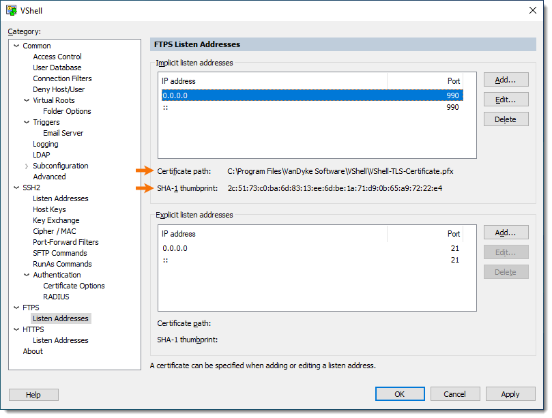Image resolution: width=552 pixels, height=418 pixels.
Task: Collapse the Authentication node
Action: click(x=27, y=275)
